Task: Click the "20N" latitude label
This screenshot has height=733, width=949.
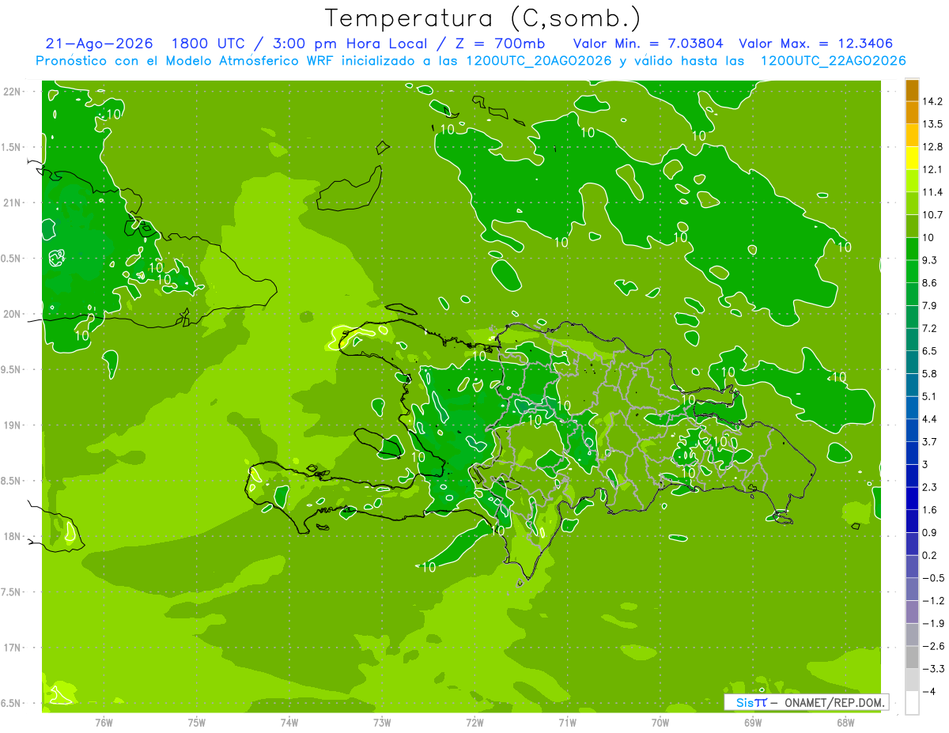Action: click(x=13, y=314)
